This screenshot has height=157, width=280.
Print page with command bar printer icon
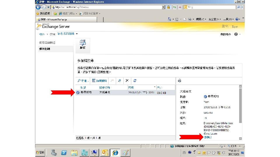pyautogui.click(x=190, y=19)
